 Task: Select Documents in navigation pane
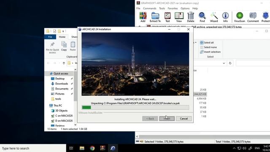click(x=62, y=89)
